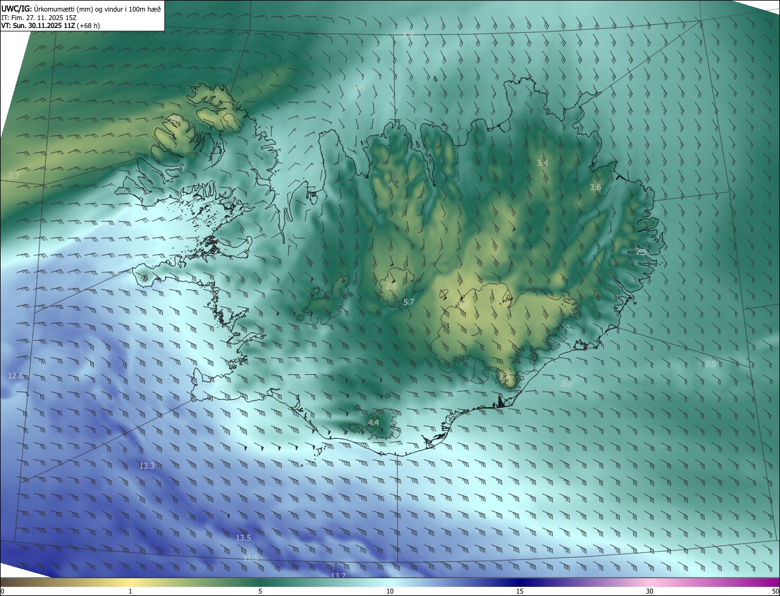Click the 13.5 value label on the map
Screen dimensions: 780x596
[243, 537]
